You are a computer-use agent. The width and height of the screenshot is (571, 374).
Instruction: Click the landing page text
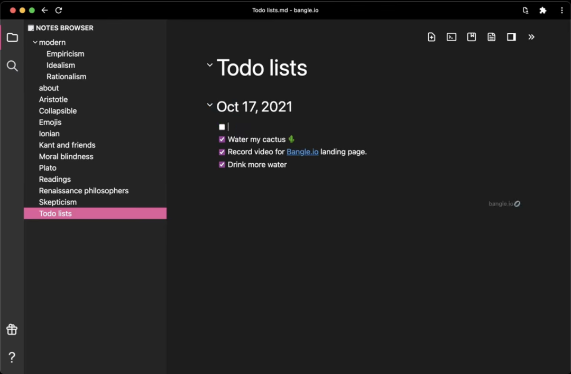(x=344, y=152)
